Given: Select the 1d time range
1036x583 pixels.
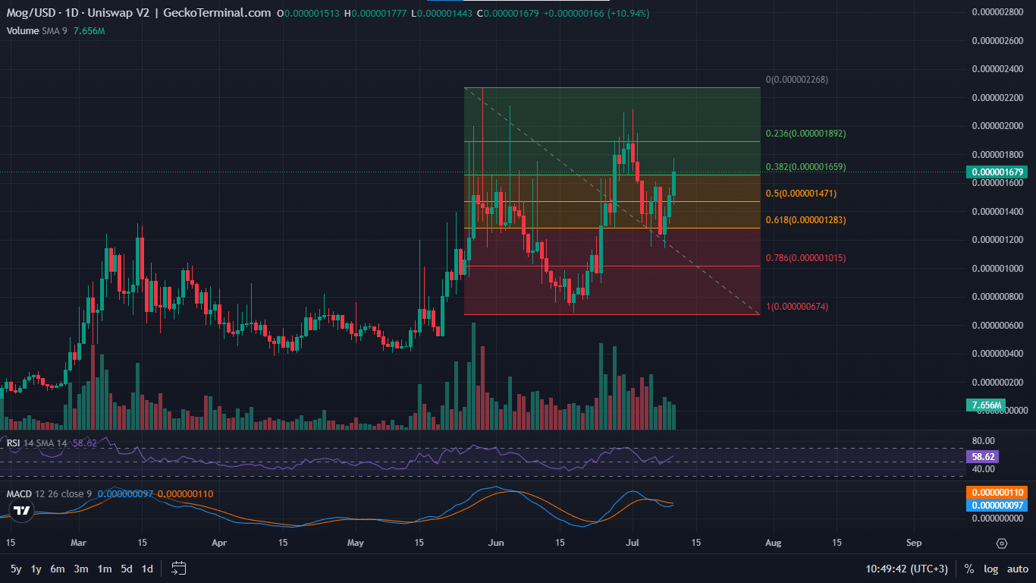Looking at the screenshot, I should coord(148,569).
